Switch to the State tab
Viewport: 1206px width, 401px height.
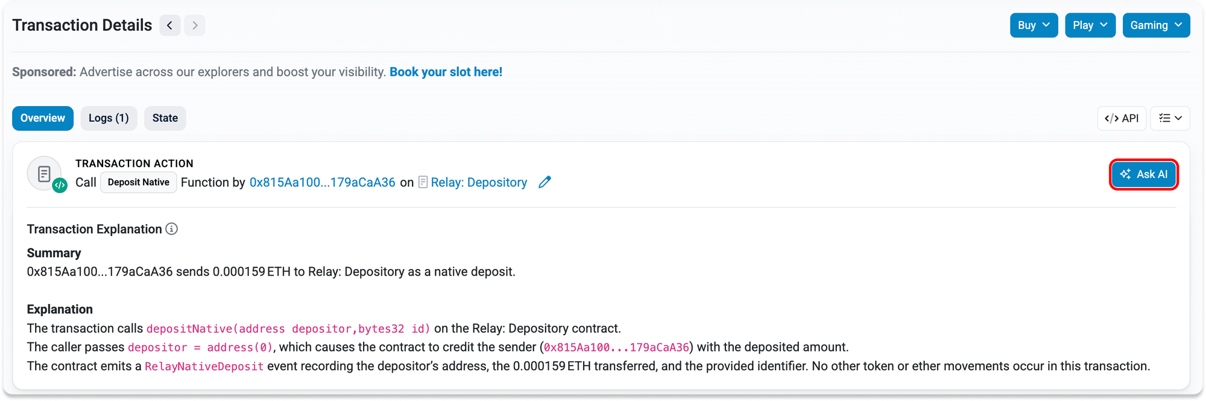[x=165, y=118]
